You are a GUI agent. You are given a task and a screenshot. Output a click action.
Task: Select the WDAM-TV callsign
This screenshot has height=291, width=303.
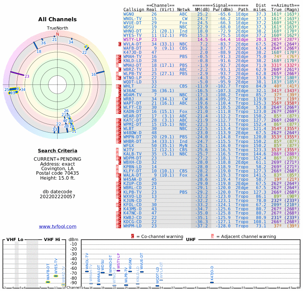pos(132,95)
